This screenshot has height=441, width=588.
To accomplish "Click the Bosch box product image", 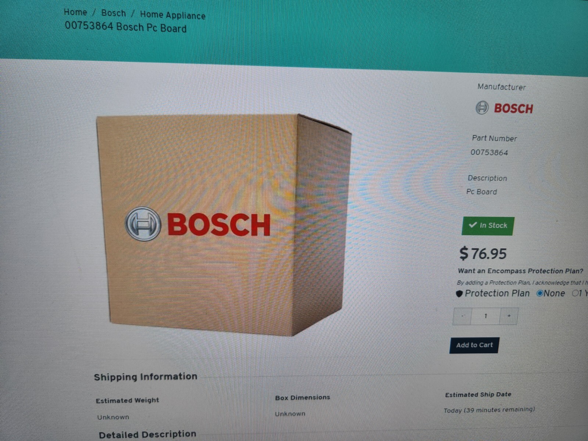I will point(224,225).
